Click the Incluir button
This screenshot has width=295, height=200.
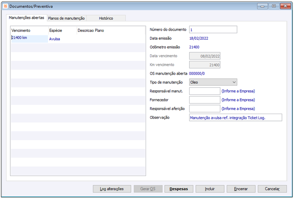click(210, 189)
